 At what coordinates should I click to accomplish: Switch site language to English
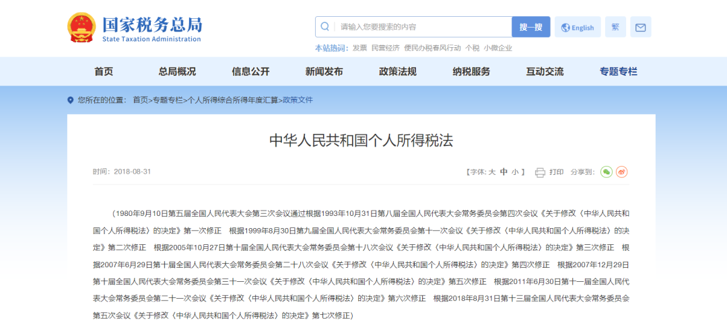(578, 28)
